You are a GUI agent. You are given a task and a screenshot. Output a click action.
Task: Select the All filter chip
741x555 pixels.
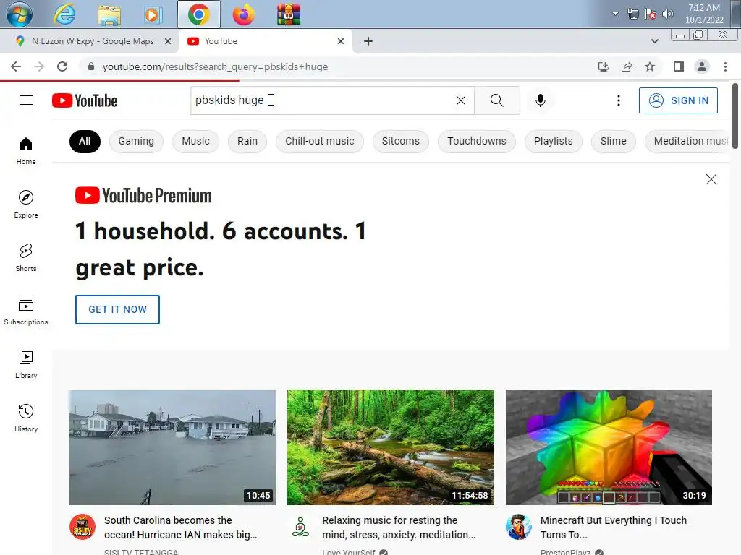(85, 141)
